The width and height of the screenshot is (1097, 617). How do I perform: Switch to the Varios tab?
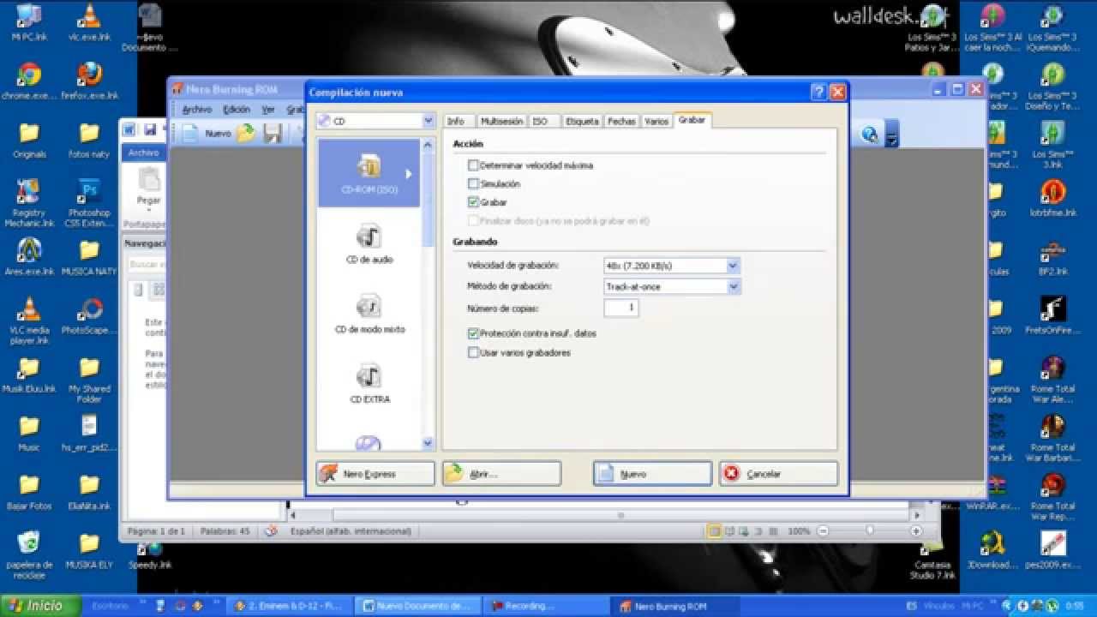[x=656, y=122]
